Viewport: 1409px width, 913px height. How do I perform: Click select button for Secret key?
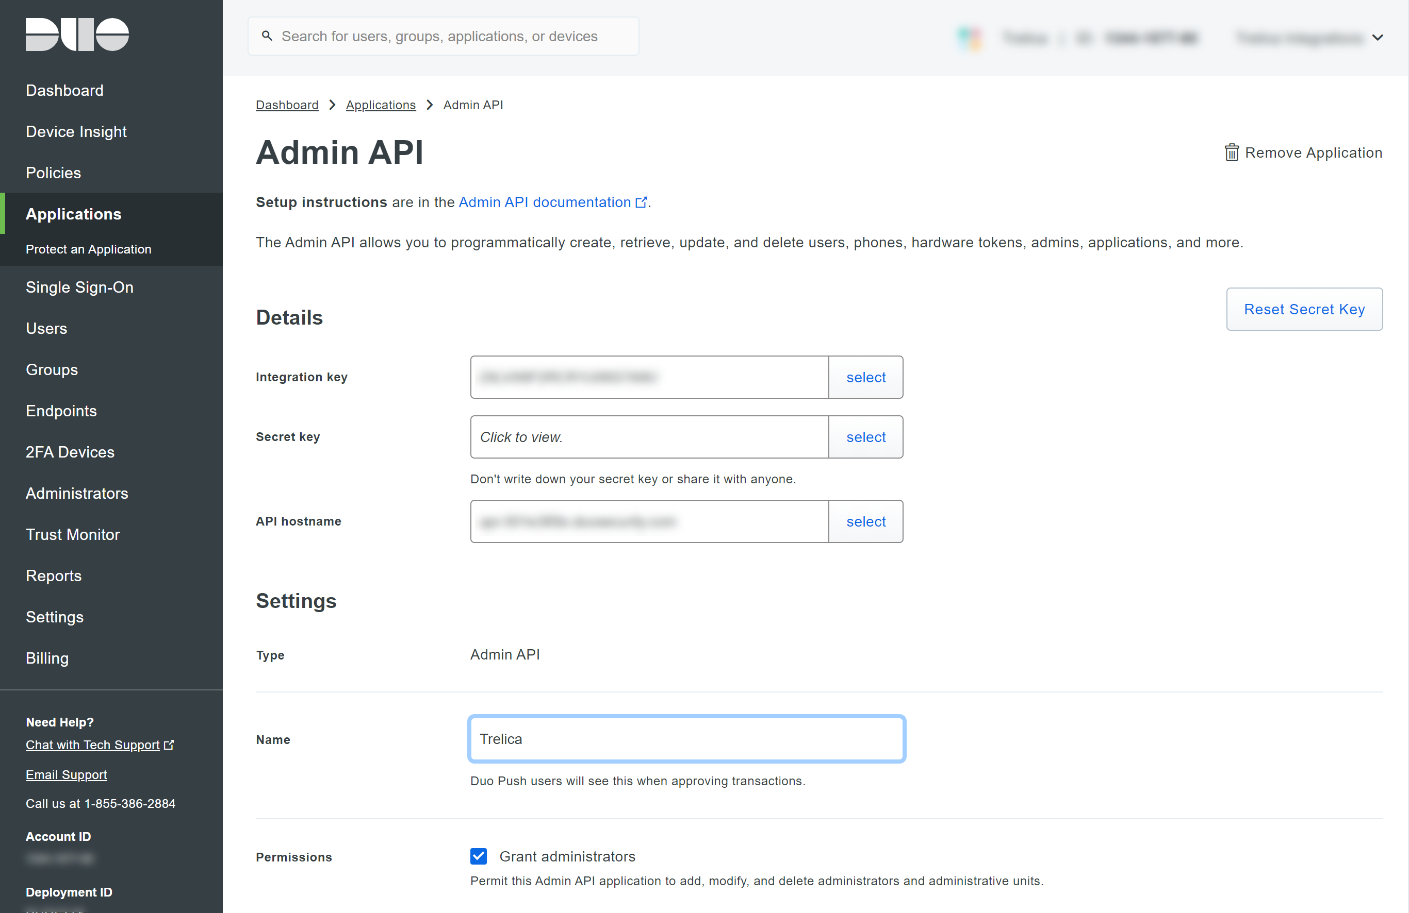coord(865,437)
